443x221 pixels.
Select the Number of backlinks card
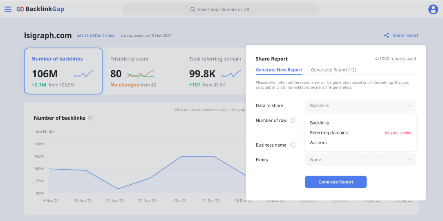tap(63, 71)
